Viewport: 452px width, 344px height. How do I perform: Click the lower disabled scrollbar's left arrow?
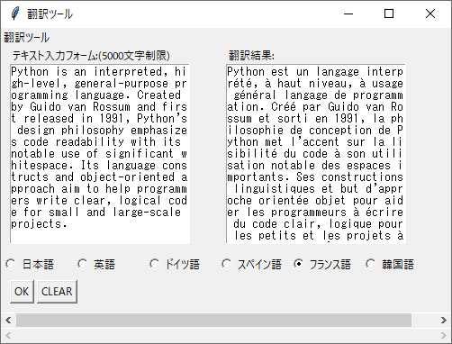(8, 335)
